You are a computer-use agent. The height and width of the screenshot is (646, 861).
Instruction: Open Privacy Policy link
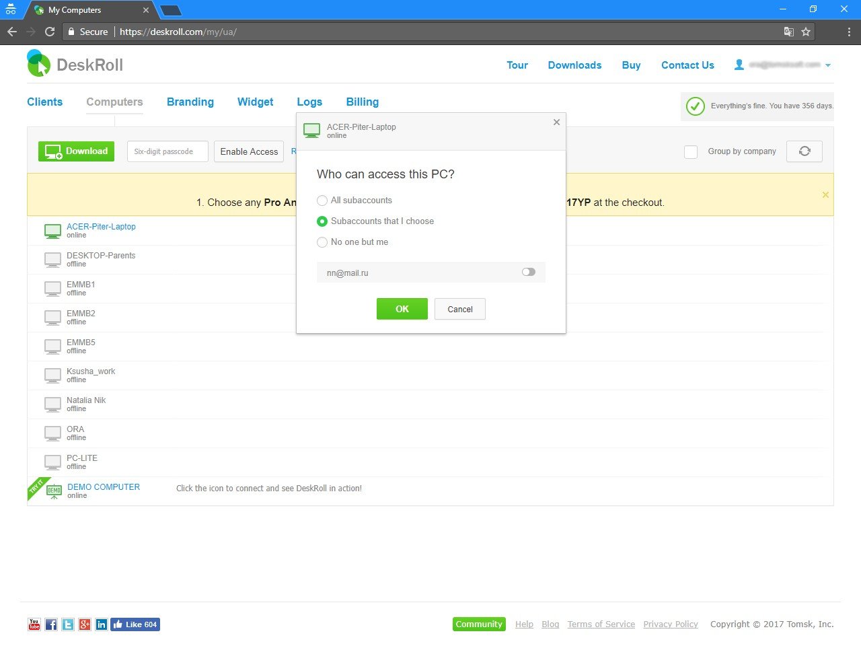tap(671, 624)
